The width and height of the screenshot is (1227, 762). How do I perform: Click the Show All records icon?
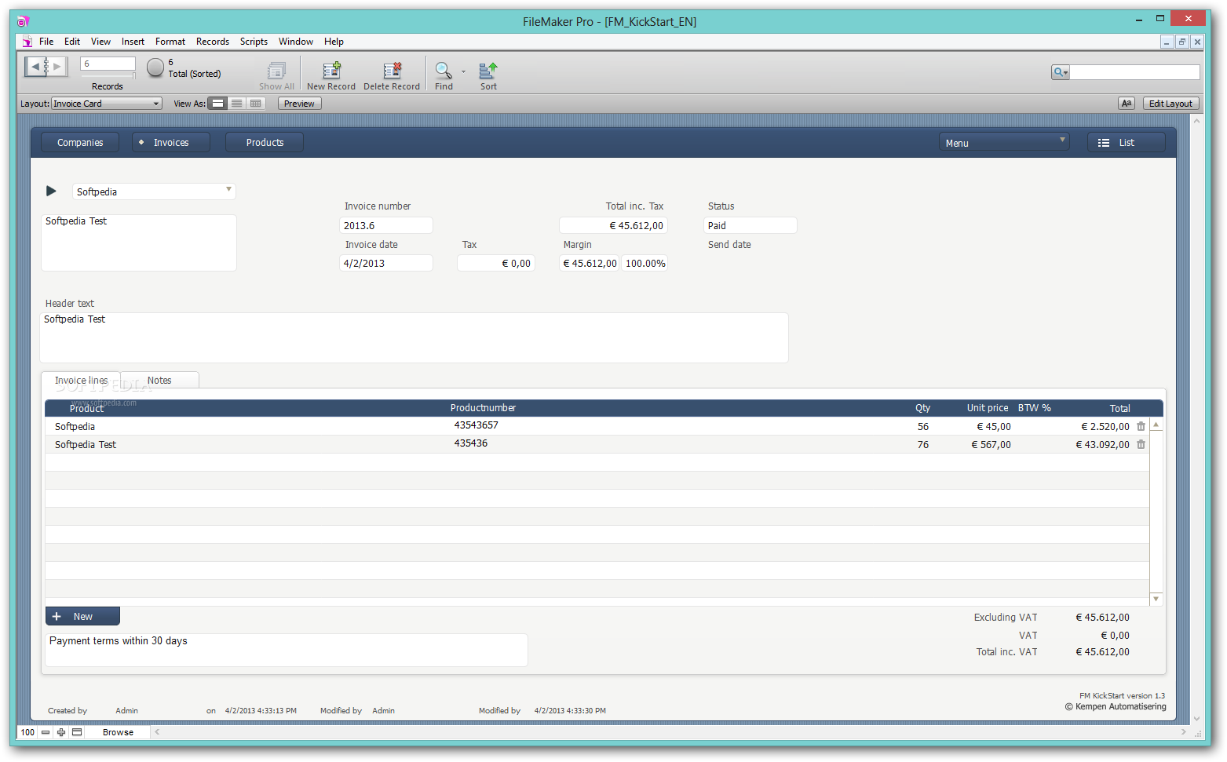(276, 71)
